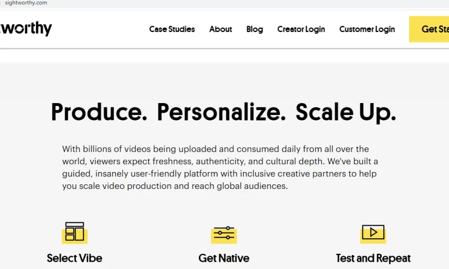Click the Get Native heading
Image resolution: width=449 pixels, height=269 pixels.
224,258
